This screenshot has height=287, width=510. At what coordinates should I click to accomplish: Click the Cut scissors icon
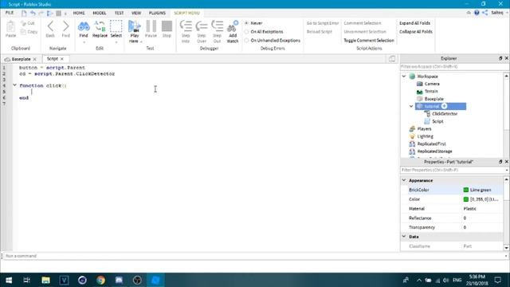tap(23, 23)
